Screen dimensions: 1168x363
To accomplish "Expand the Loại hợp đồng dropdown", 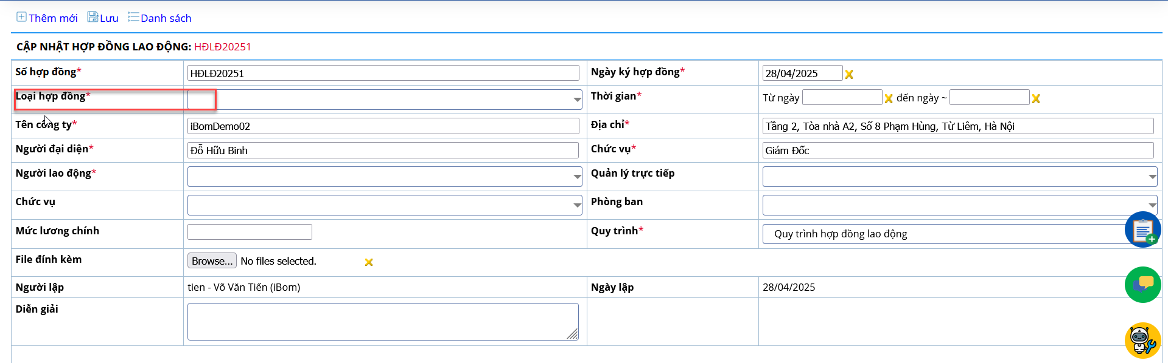I will click(577, 100).
